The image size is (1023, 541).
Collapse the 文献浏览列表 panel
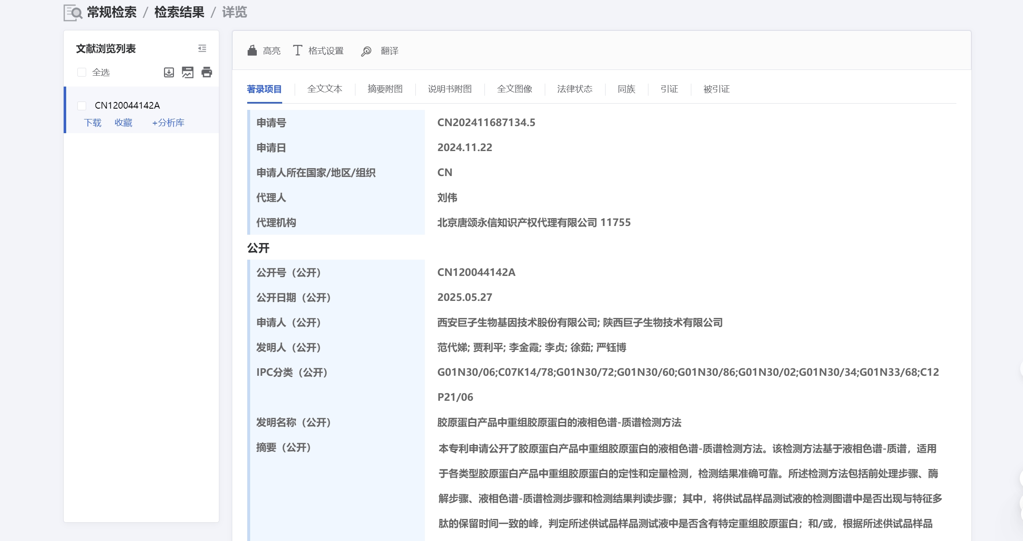[202, 49]
